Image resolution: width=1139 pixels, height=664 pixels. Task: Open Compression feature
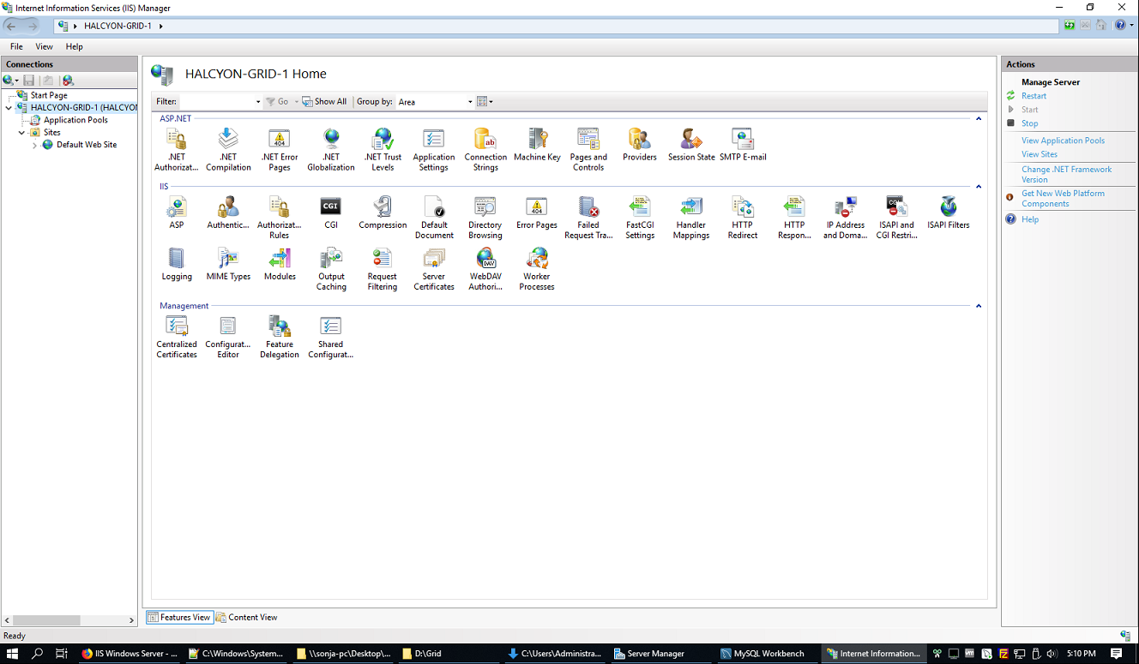point(383,212)
